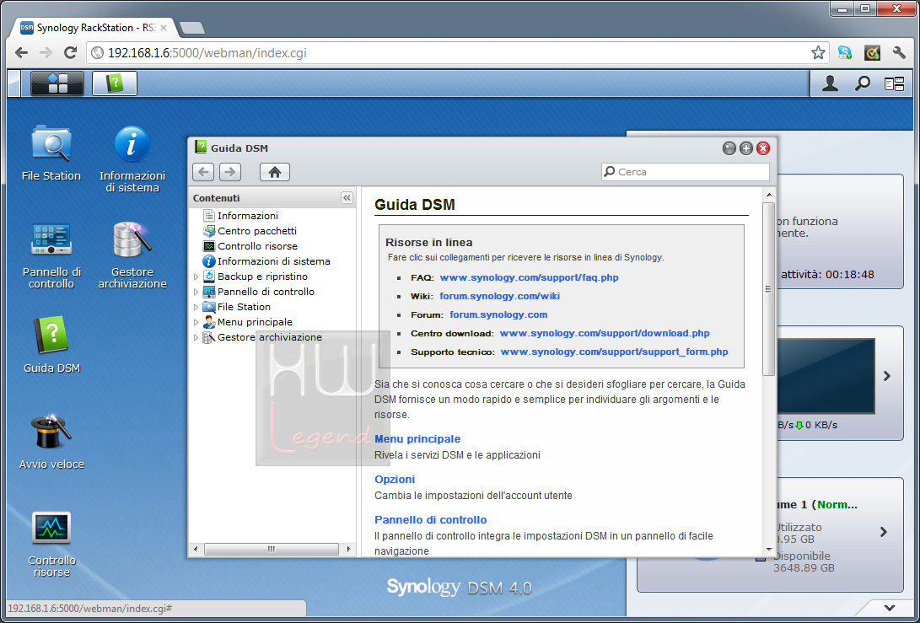Screen dimensions: 920x623
Task: Maximize the Guida DSM window
Action: pos(745,148)
